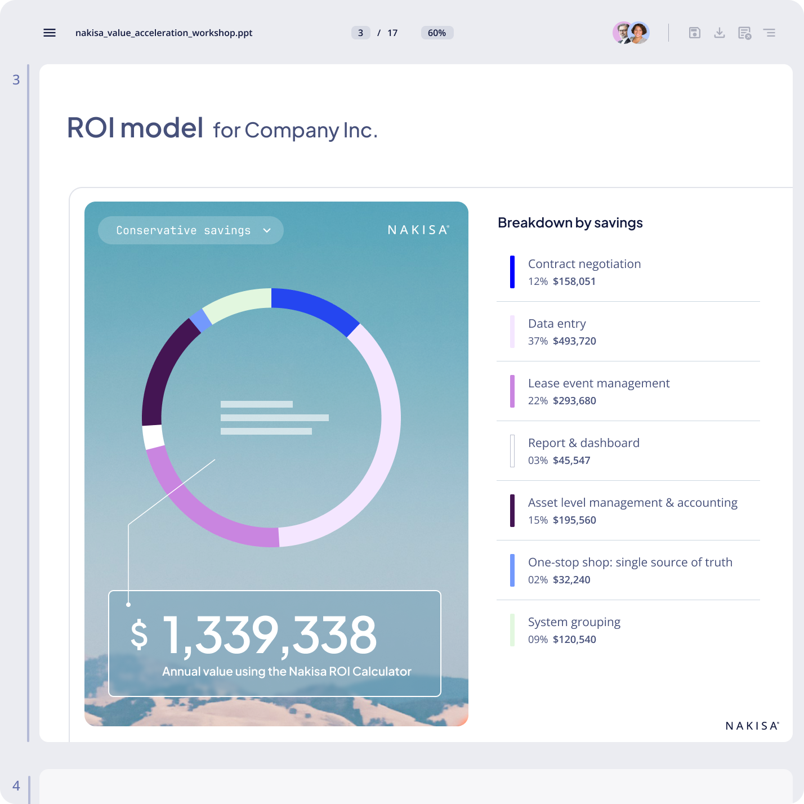Click the Nakisa logo at slide bottom-right
The image size is (804, 804).
pyautogui.click(x=751, y=726)
